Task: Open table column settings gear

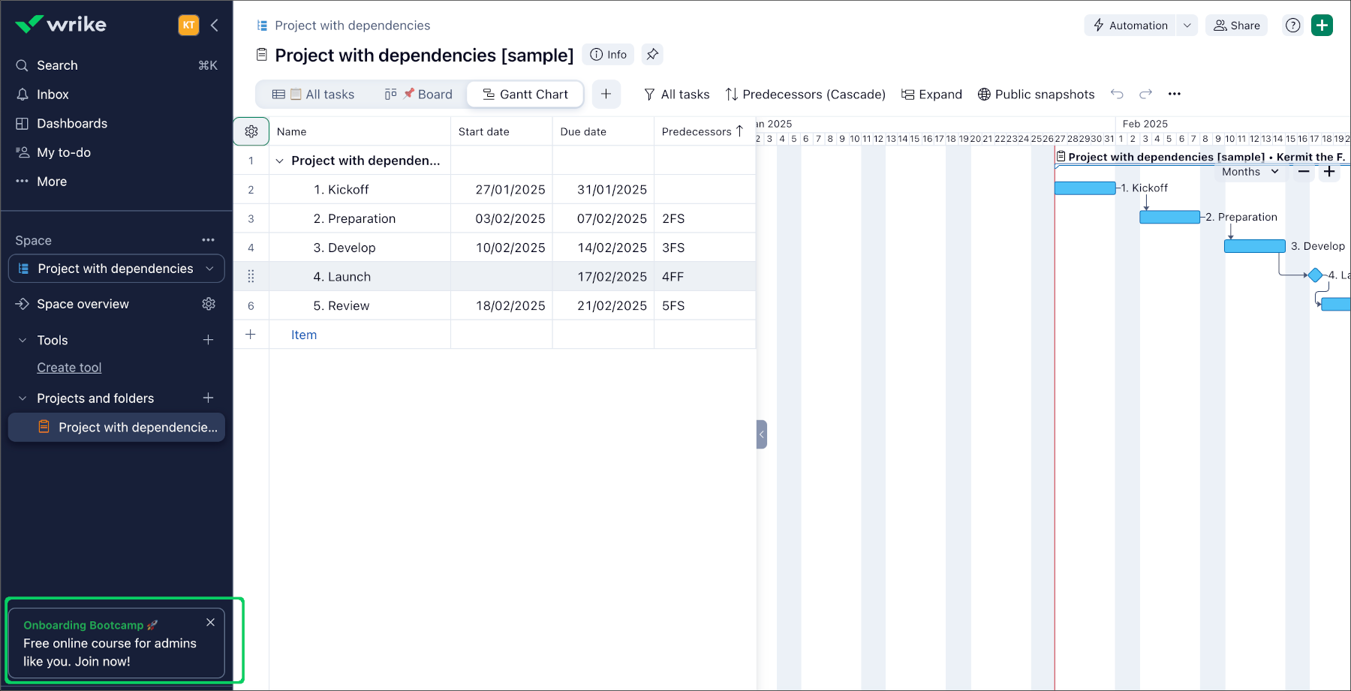Action: point(251,131)
